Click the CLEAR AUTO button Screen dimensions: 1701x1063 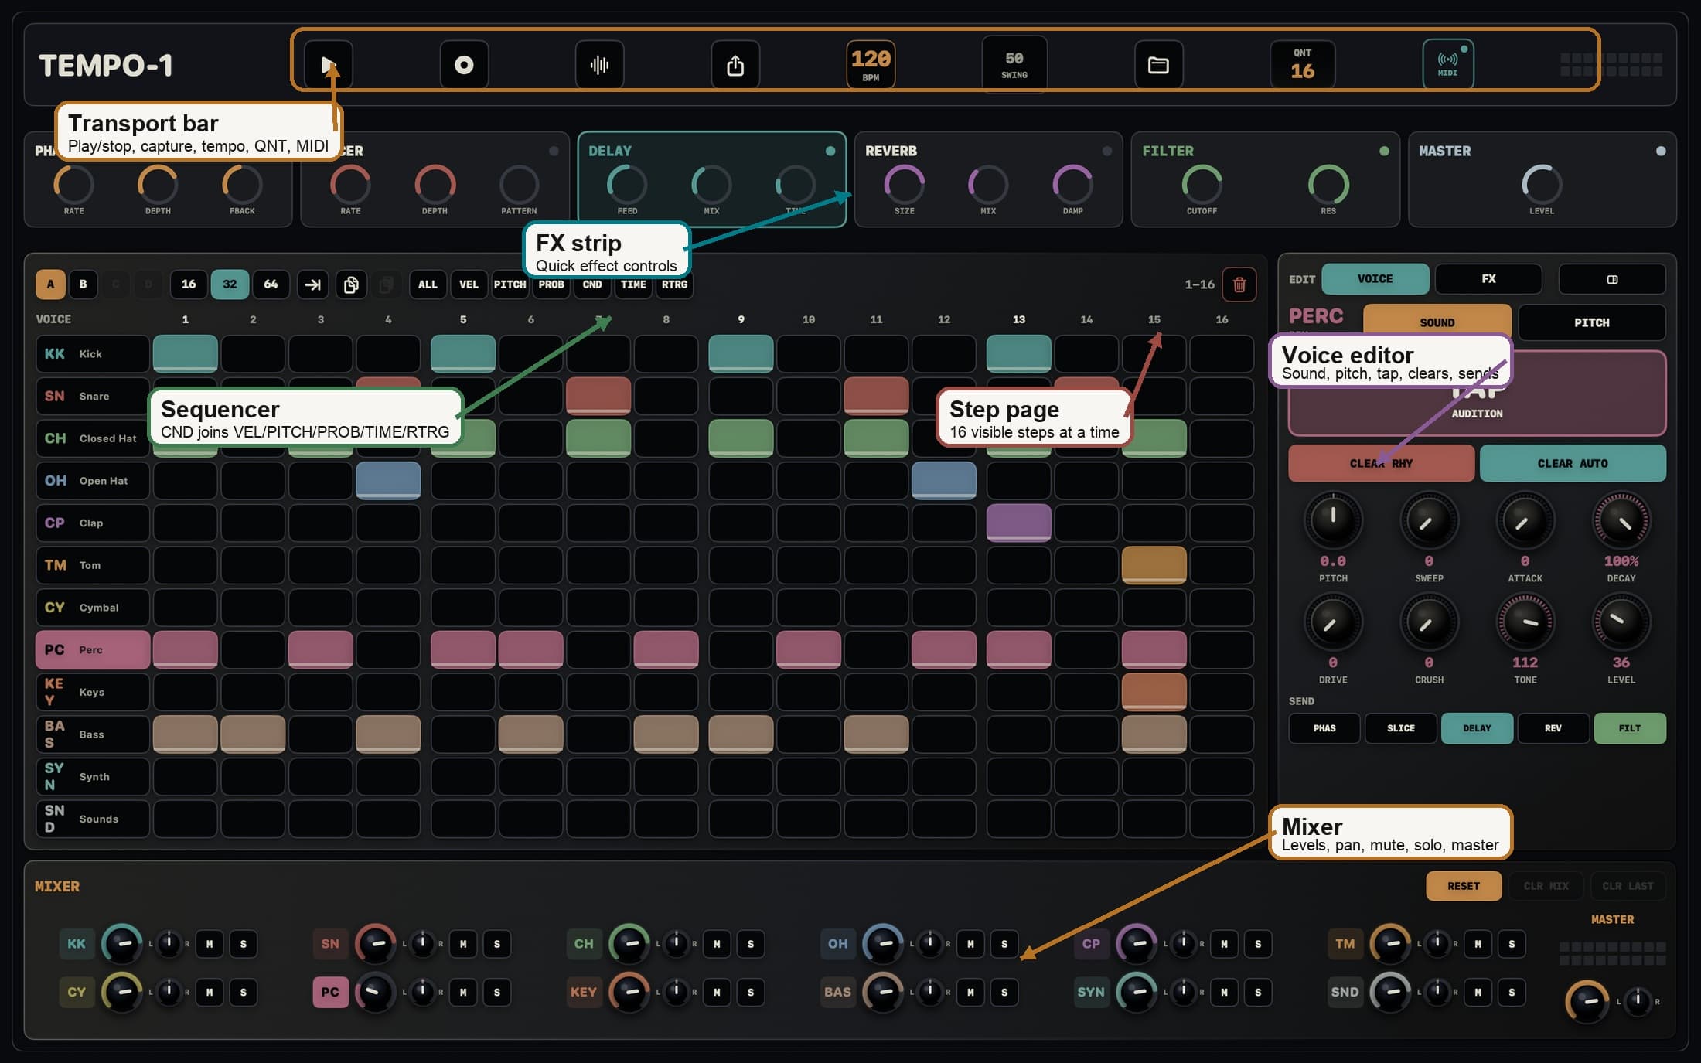(1573, 463)
